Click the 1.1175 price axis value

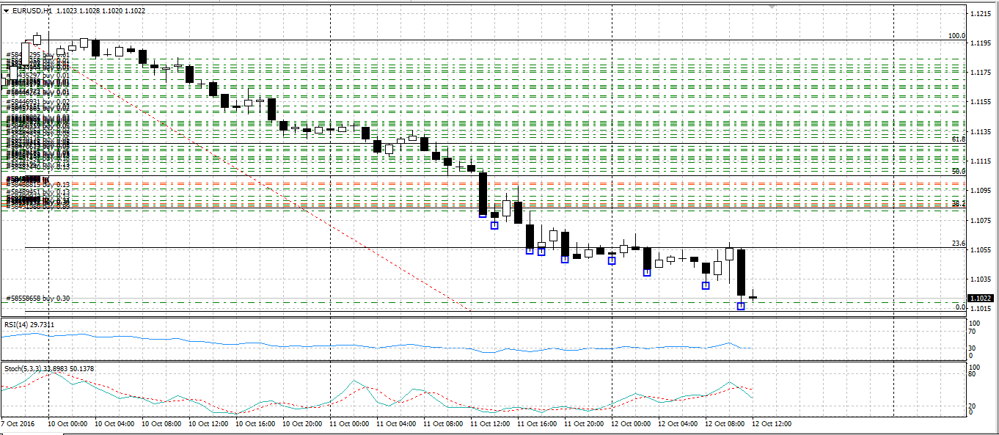[x=981, y=73]
